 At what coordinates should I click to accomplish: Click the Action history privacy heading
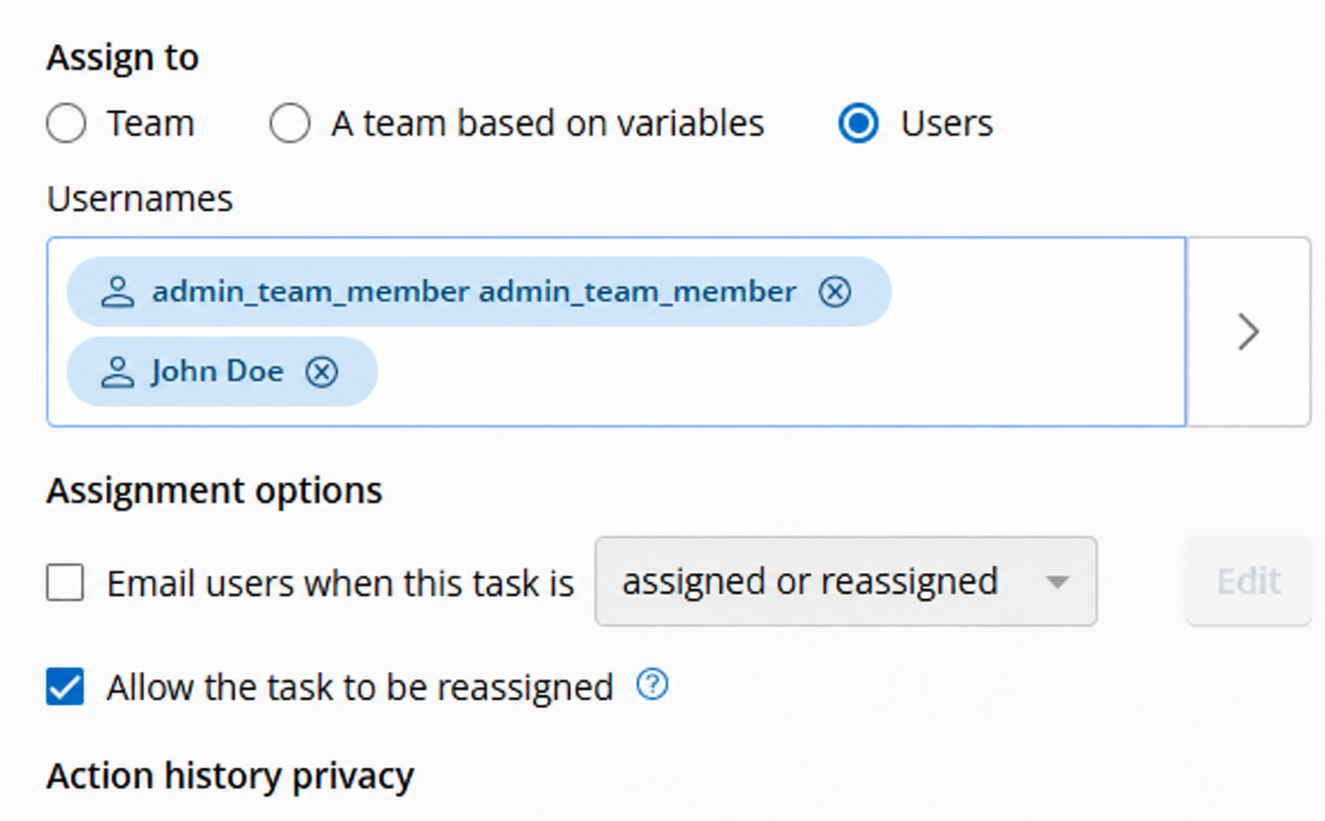click(230, 776)
